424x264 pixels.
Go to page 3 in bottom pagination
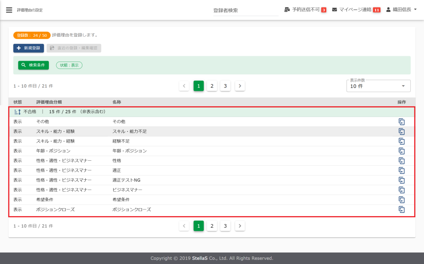point(225,226)
